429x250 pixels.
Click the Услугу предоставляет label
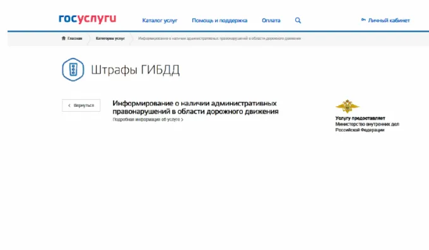360,118
